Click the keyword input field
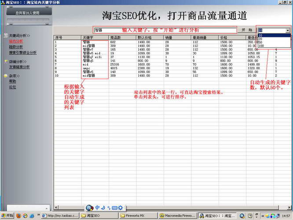Viewport: 293px width, 220px height. point(165,30)
